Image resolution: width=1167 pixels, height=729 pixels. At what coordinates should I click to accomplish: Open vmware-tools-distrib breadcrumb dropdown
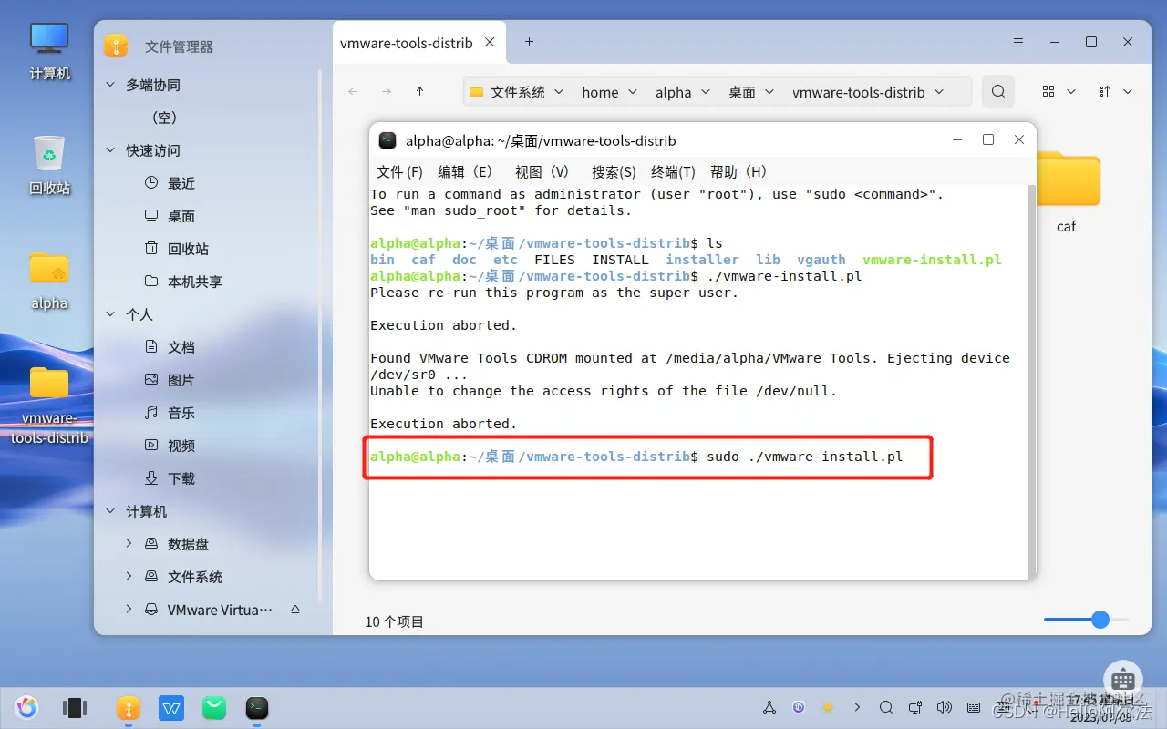click(939, 91)
